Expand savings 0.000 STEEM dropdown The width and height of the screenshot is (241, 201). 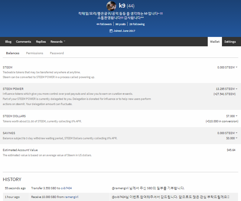tap(227, 133)
